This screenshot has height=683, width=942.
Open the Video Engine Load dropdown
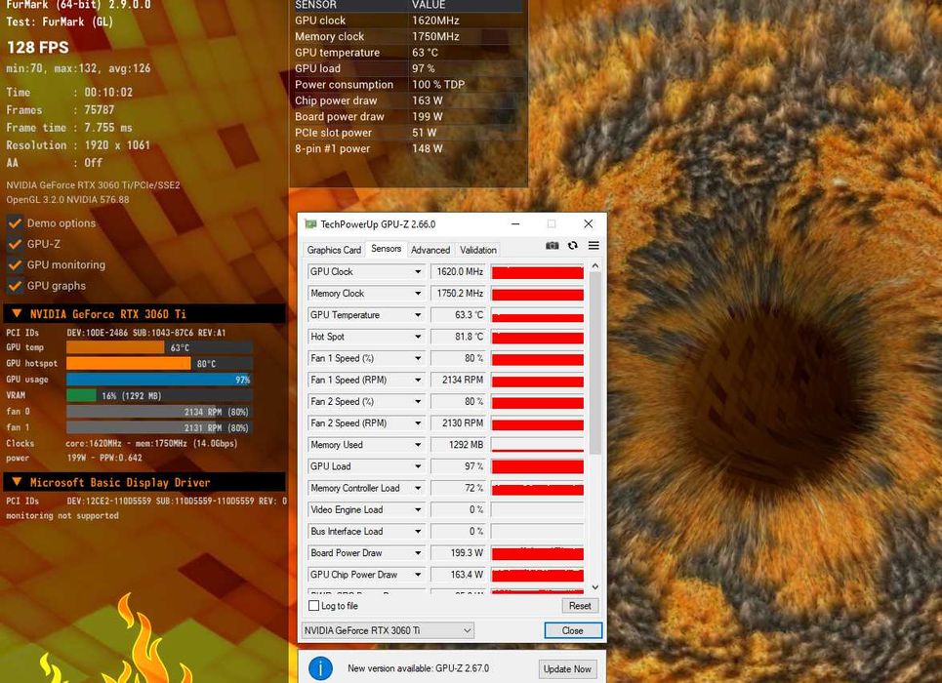coord(418,509)
